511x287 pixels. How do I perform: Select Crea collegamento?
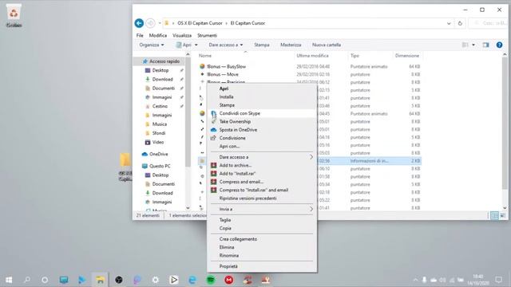262,239
